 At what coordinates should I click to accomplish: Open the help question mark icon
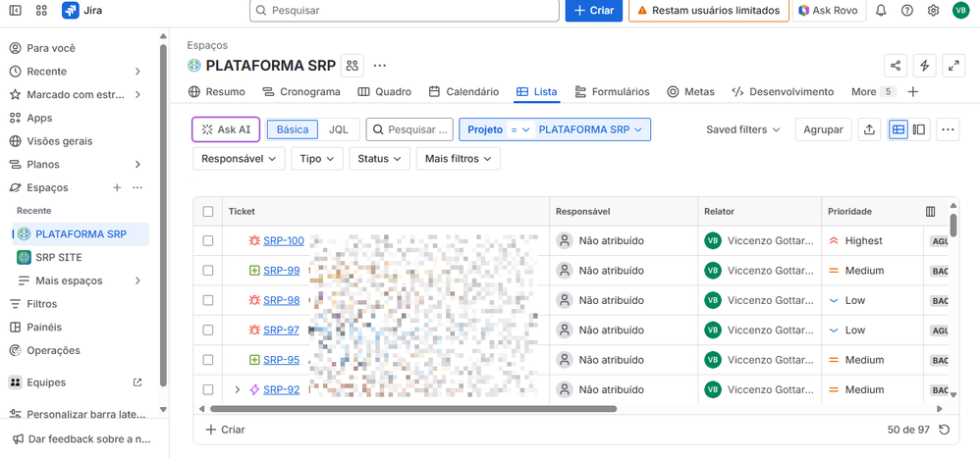tap(907, 10)
